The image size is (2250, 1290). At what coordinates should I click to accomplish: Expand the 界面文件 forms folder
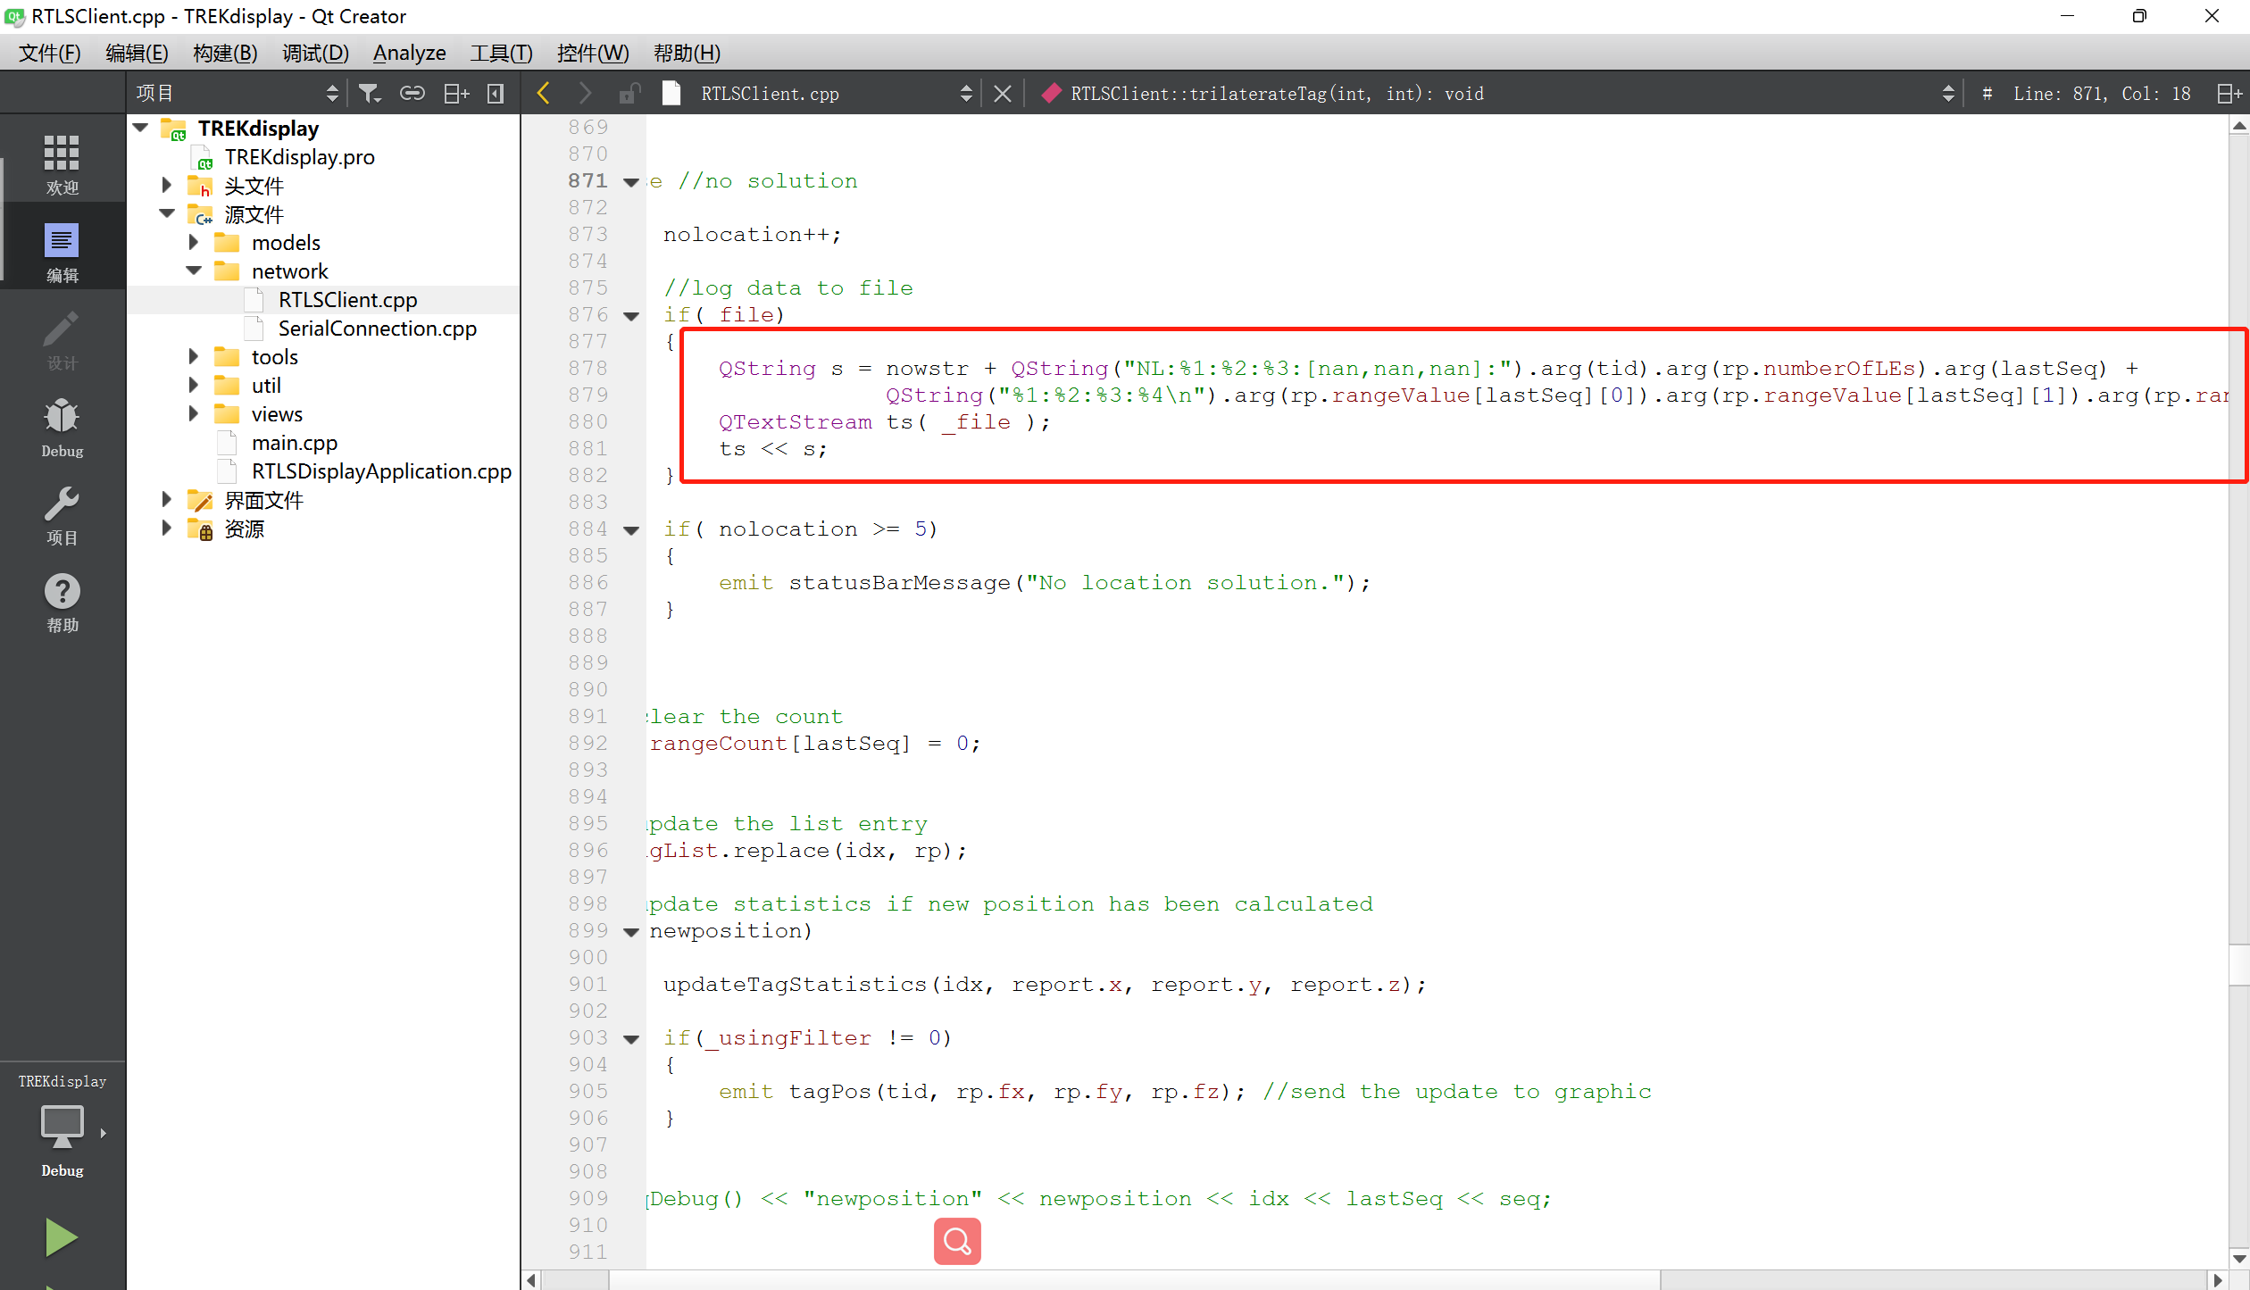[166, 499]
